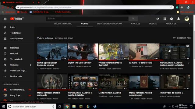195x109 pixels.
Task: Open Task View on the taskbar
Action: point(60,106)
